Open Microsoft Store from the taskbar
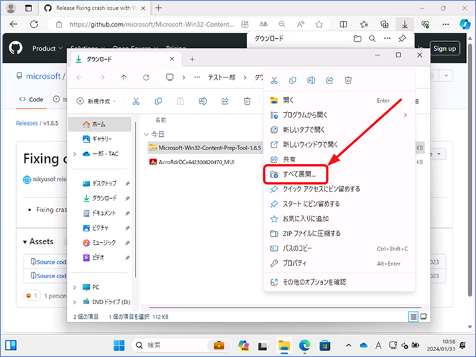This screenshot has height=357, width=476. [x=324, y=345]
